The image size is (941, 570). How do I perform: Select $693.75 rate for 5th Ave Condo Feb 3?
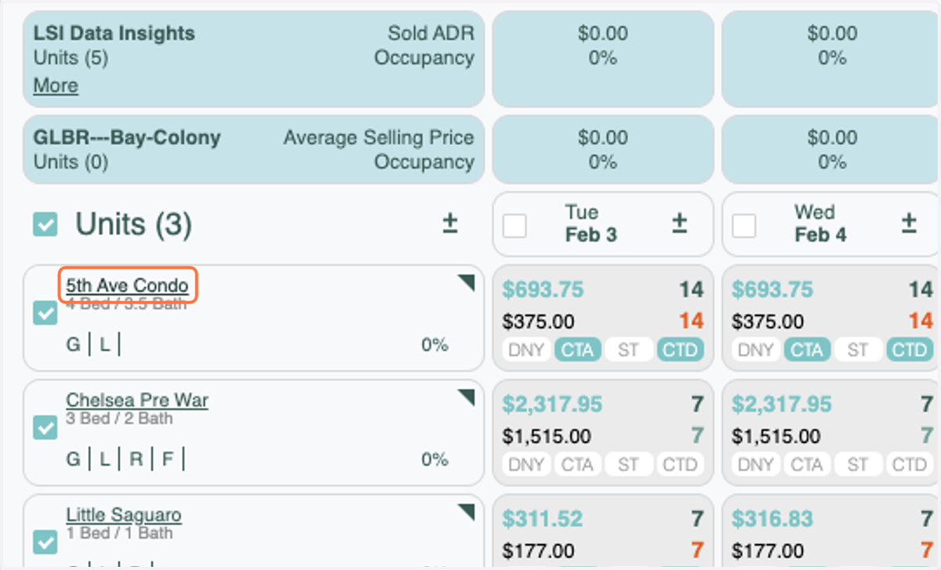click(543, 290)
